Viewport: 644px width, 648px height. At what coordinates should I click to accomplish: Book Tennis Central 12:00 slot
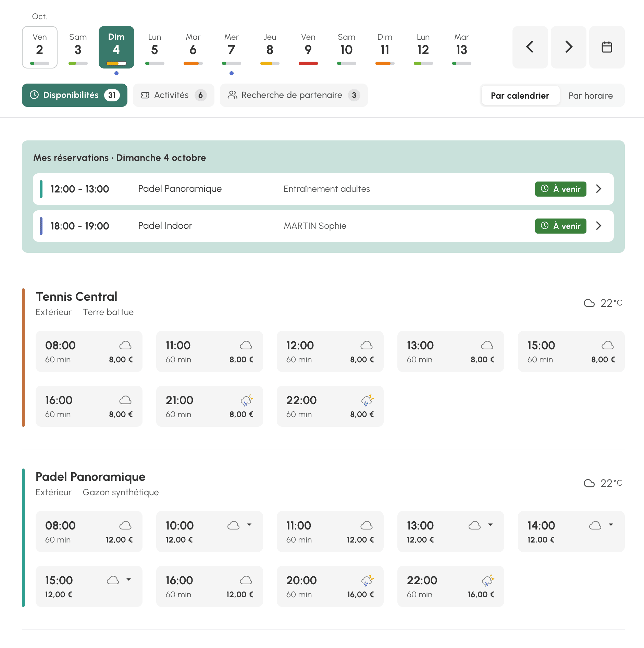coord(330,351)
